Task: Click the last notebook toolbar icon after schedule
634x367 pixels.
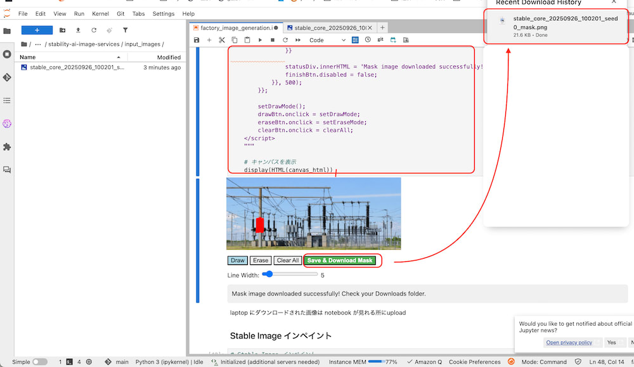Action: [406, 40]
